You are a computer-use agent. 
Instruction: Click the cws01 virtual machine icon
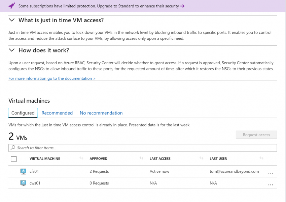pos(23,183)
